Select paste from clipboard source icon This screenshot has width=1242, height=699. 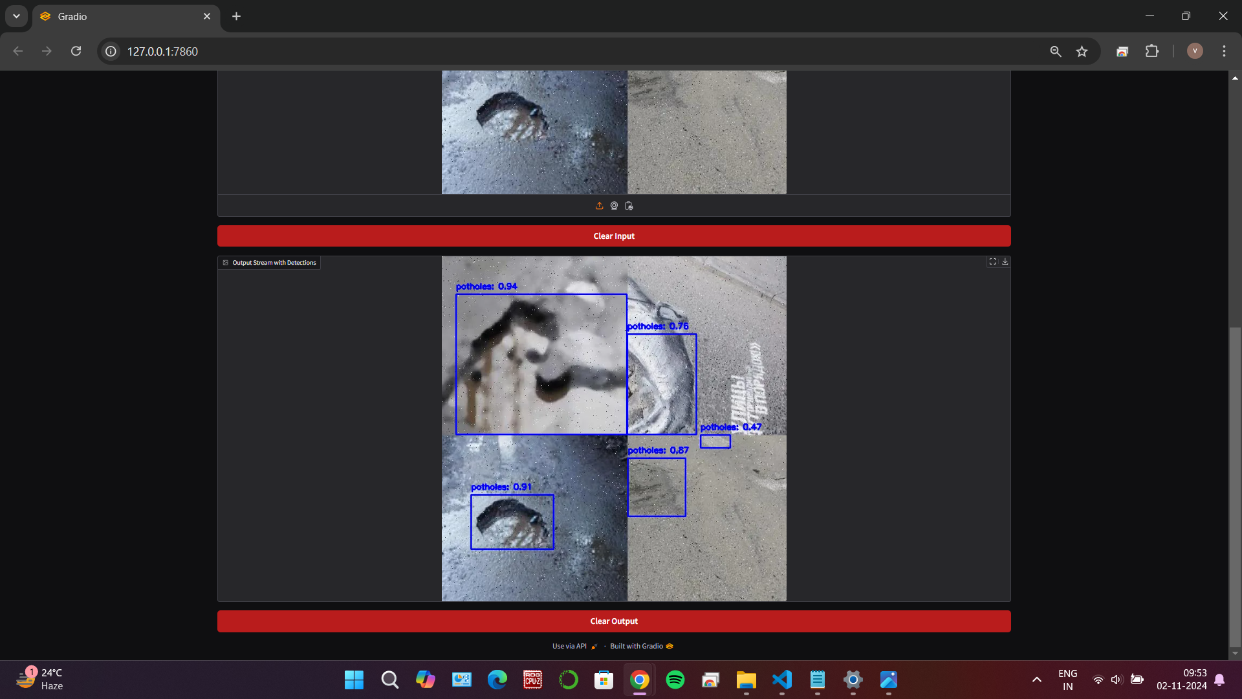click(x=629, y=206)
